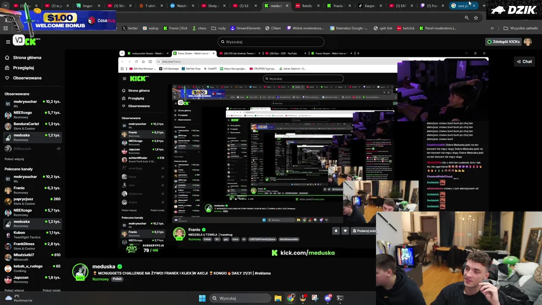Viewport: 542px width, 305px height.
Task: Expand the bookmarks overflow chevron
Action: coord(492,28)
